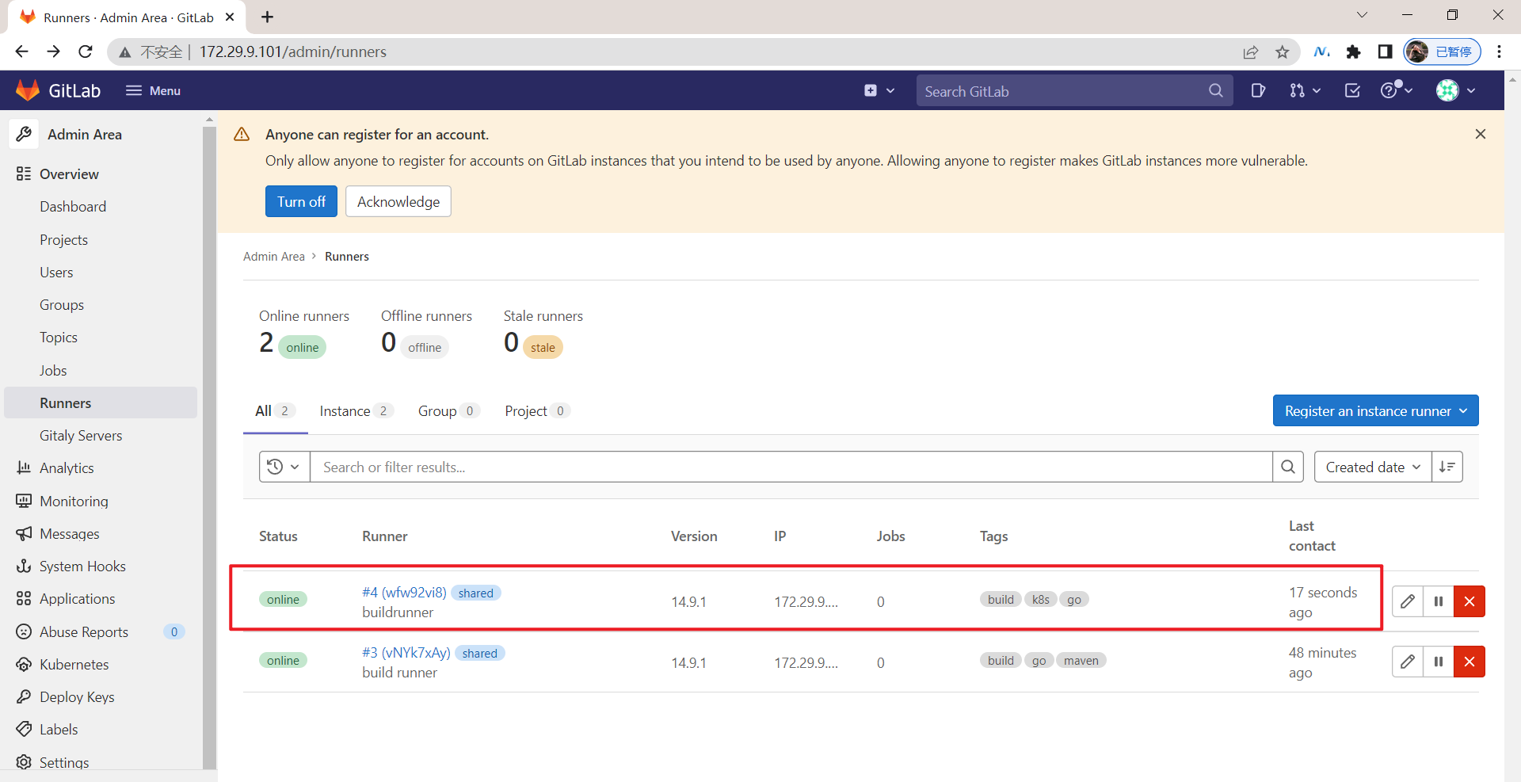
Task: Click the maven tag on runner #3
Action: pyautogui.click(x=1081, y=661)
